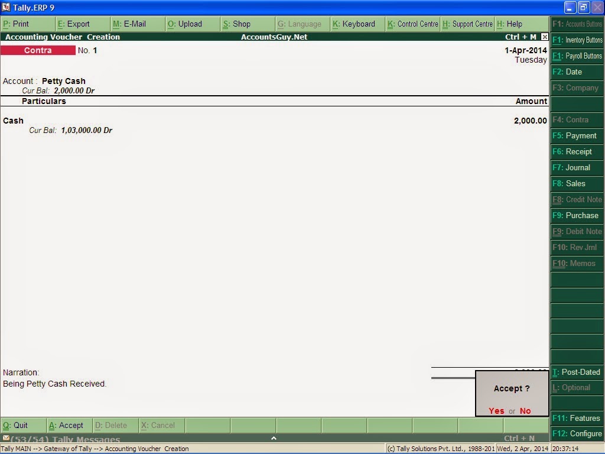Click the Contra voucher type label

point(38,50)
